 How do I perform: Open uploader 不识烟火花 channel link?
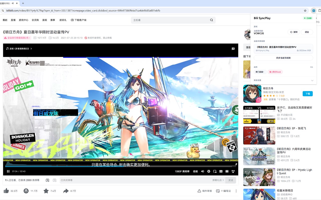[286, 115]
